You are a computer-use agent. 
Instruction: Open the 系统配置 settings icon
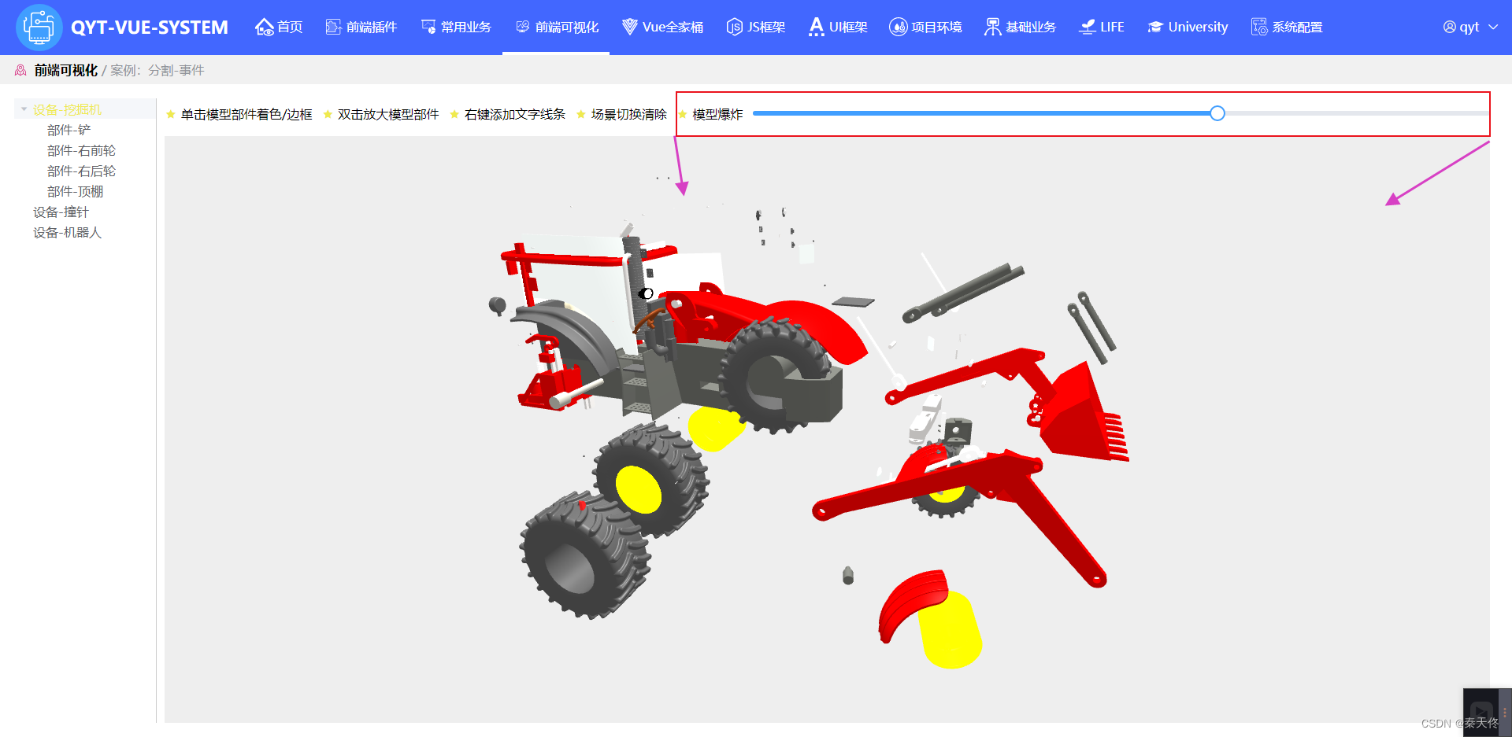tap(1258, 26)
